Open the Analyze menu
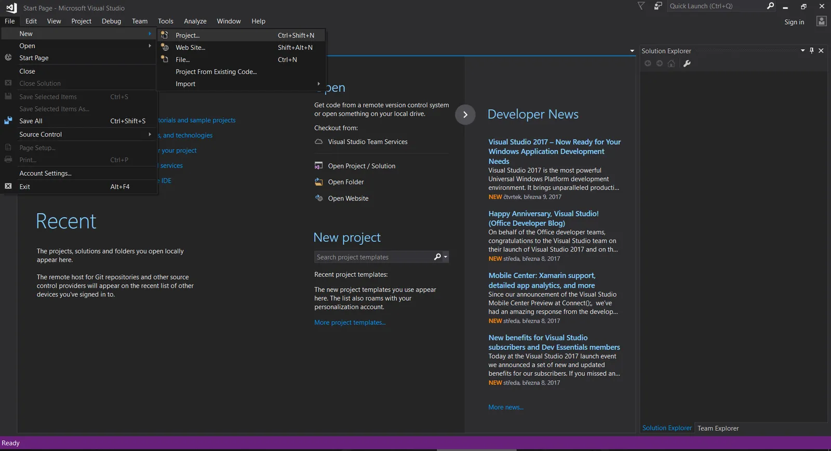The height and width of the screenshot is (451, 831). click(195, 21)
